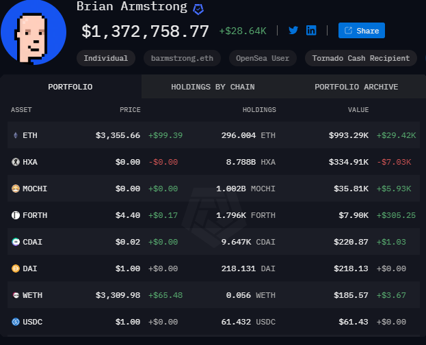
Task: Open the FORTH asset name
Action: click(35, 215)
